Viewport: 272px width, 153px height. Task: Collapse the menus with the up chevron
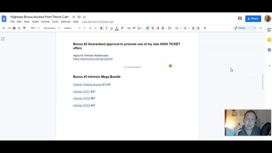(x=261, y=28)
